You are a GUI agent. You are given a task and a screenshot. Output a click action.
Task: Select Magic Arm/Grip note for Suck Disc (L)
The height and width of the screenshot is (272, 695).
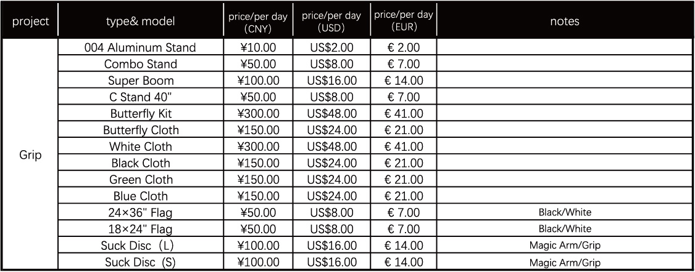point(565,246)
